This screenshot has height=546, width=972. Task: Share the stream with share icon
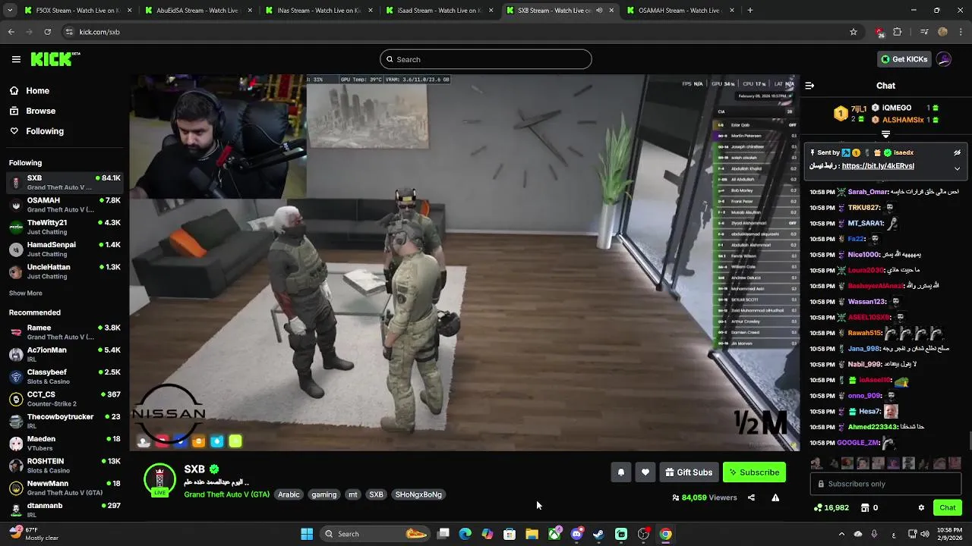coord(751,497)
